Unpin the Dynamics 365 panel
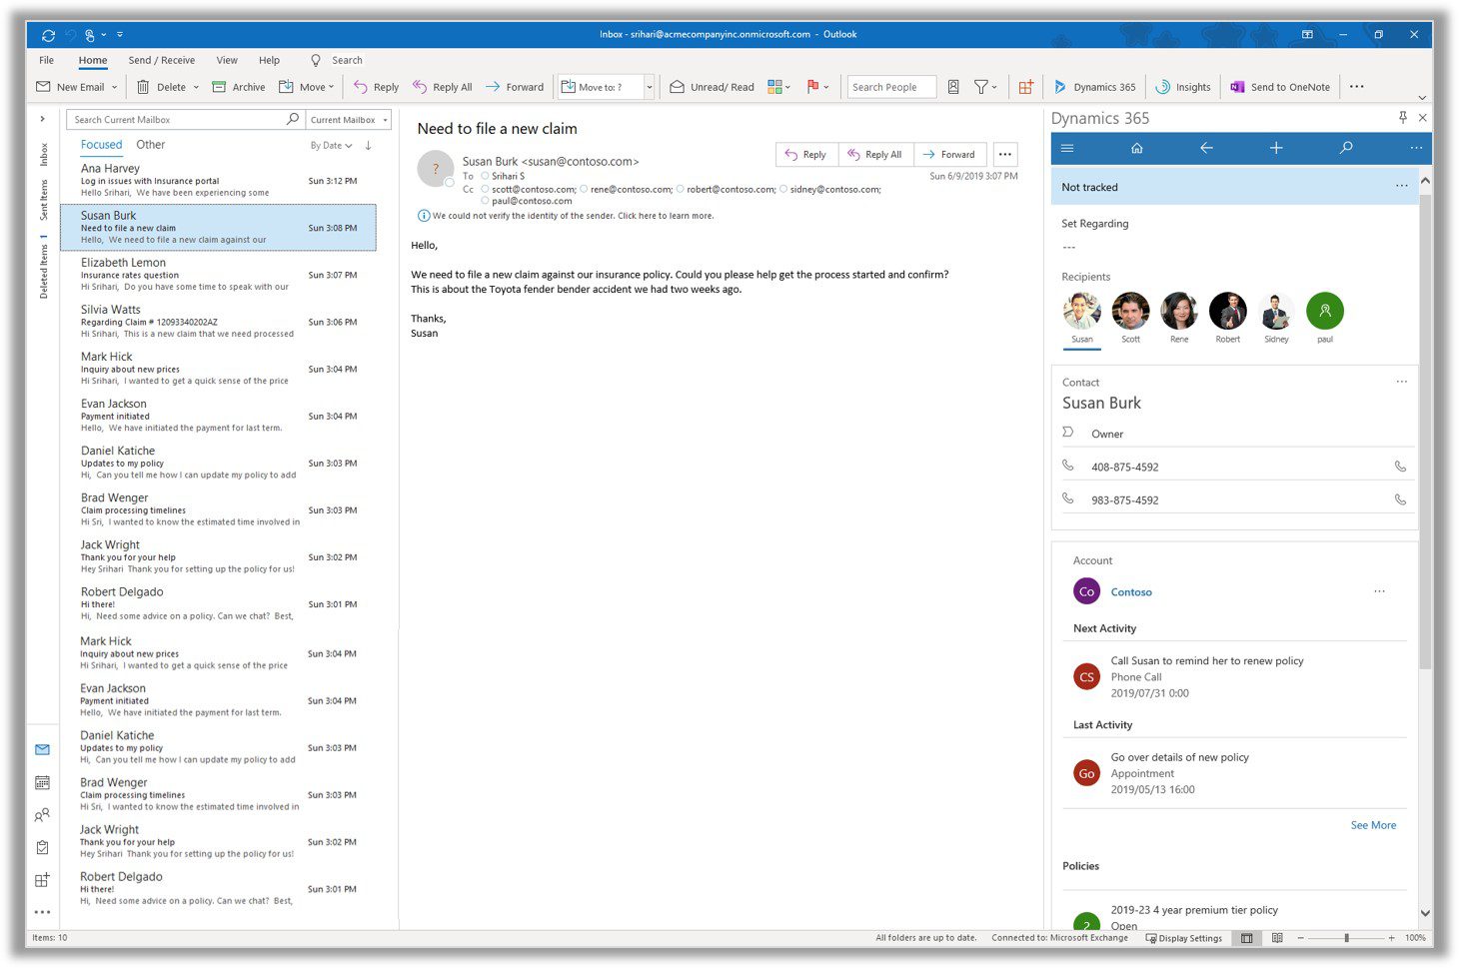 (x=1403, y=117)
